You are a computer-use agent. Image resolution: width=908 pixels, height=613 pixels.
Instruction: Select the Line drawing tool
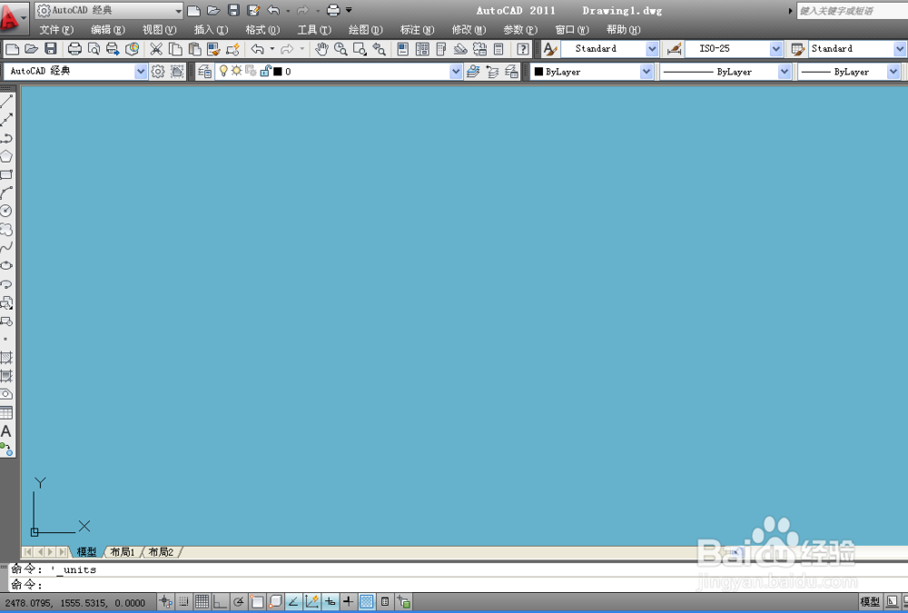click(x=6, y=102)
